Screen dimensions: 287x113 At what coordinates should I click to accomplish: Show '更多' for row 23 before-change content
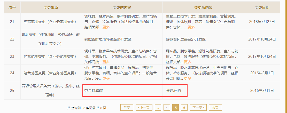(106, 62)
